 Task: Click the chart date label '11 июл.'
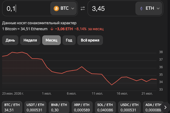pyautogui.click(x=97, y=94)
